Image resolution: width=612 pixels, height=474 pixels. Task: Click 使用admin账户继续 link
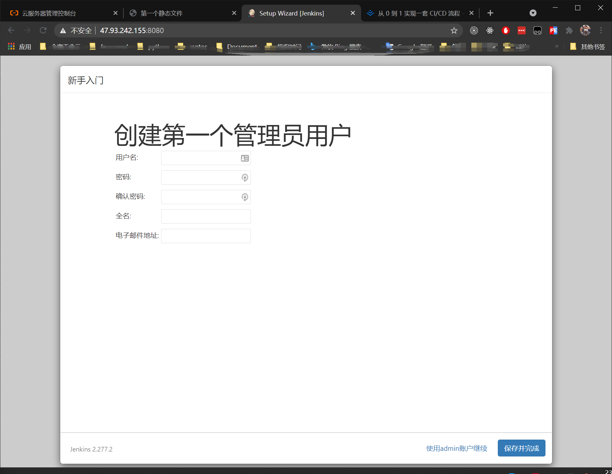pyautogui.click(x=457, y=448)
